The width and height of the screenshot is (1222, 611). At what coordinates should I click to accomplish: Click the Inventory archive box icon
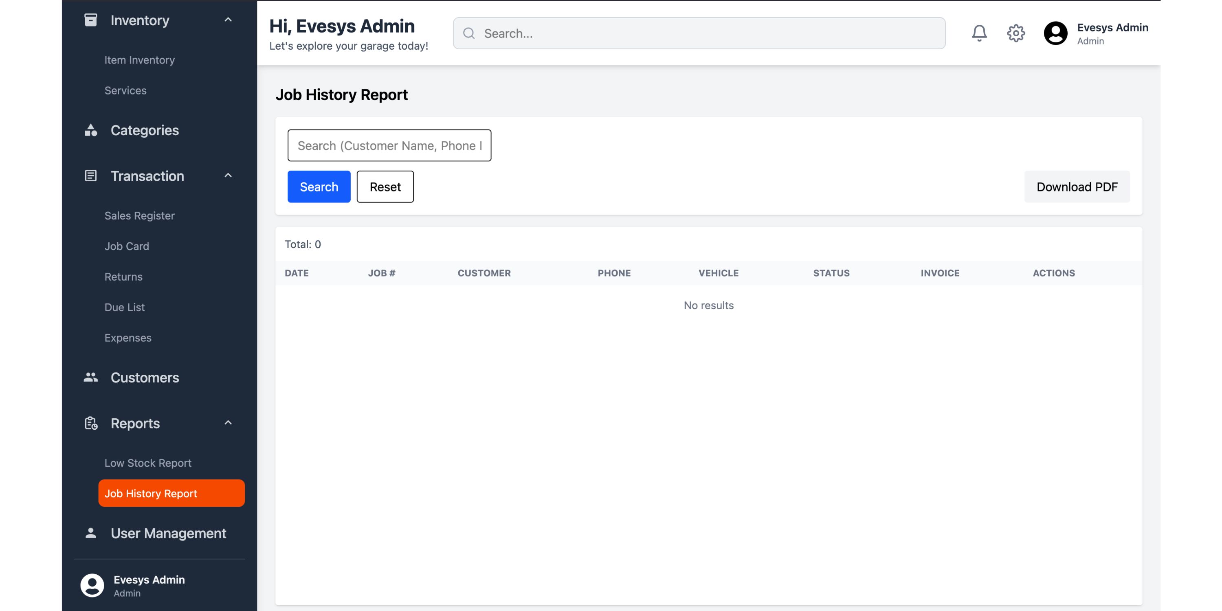(90, 20)
